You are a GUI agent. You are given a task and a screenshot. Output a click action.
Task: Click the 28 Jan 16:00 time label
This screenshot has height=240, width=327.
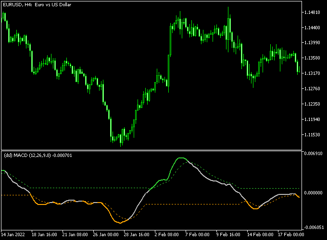pyautogui.click(x=137, y=235)
